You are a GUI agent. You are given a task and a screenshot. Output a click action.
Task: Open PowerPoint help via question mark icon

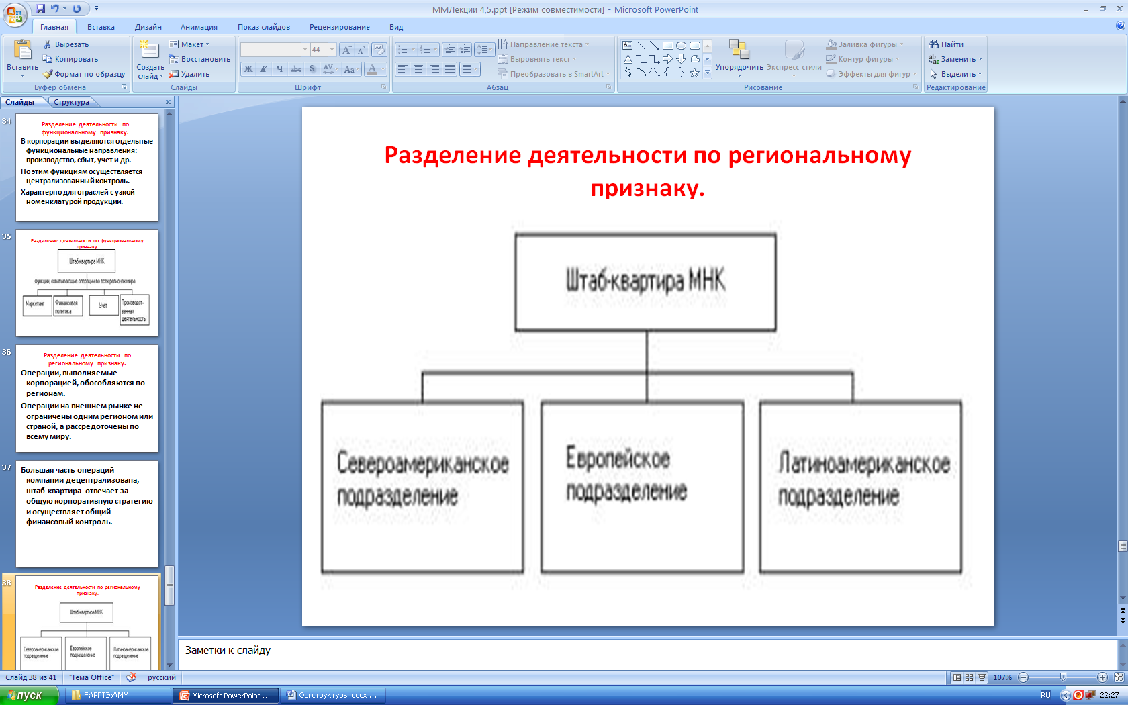tap(1120, 26)
